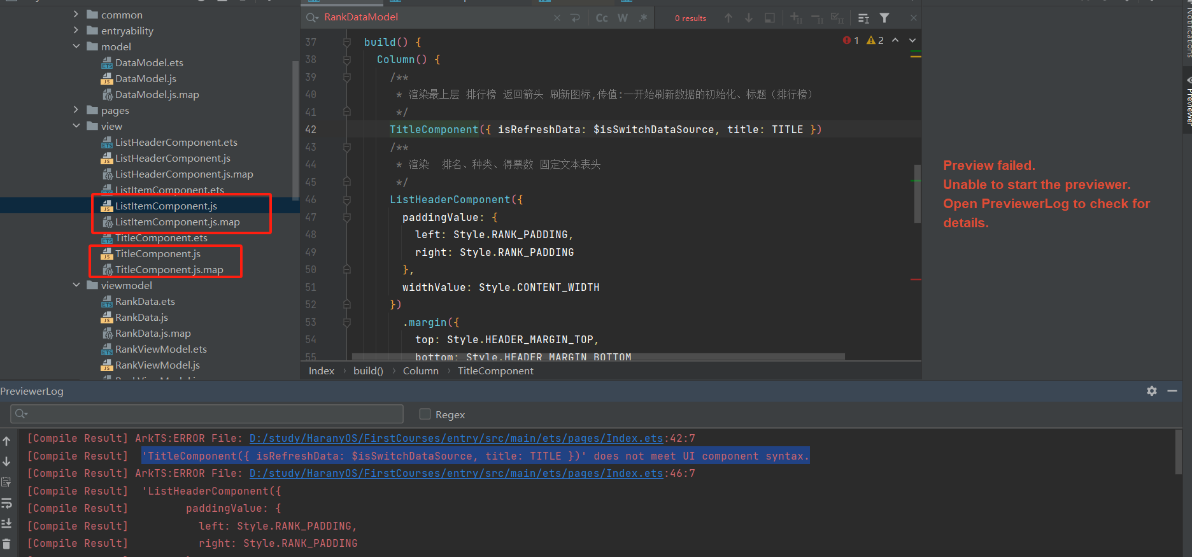This screenshot has width=1192, height=557.
Task: Open the Previewer side tab
Action: pos(1188,102)
